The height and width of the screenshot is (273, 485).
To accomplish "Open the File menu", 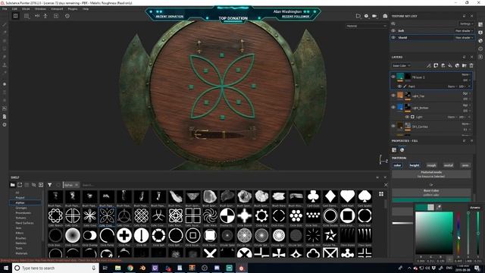I will 5,9.
